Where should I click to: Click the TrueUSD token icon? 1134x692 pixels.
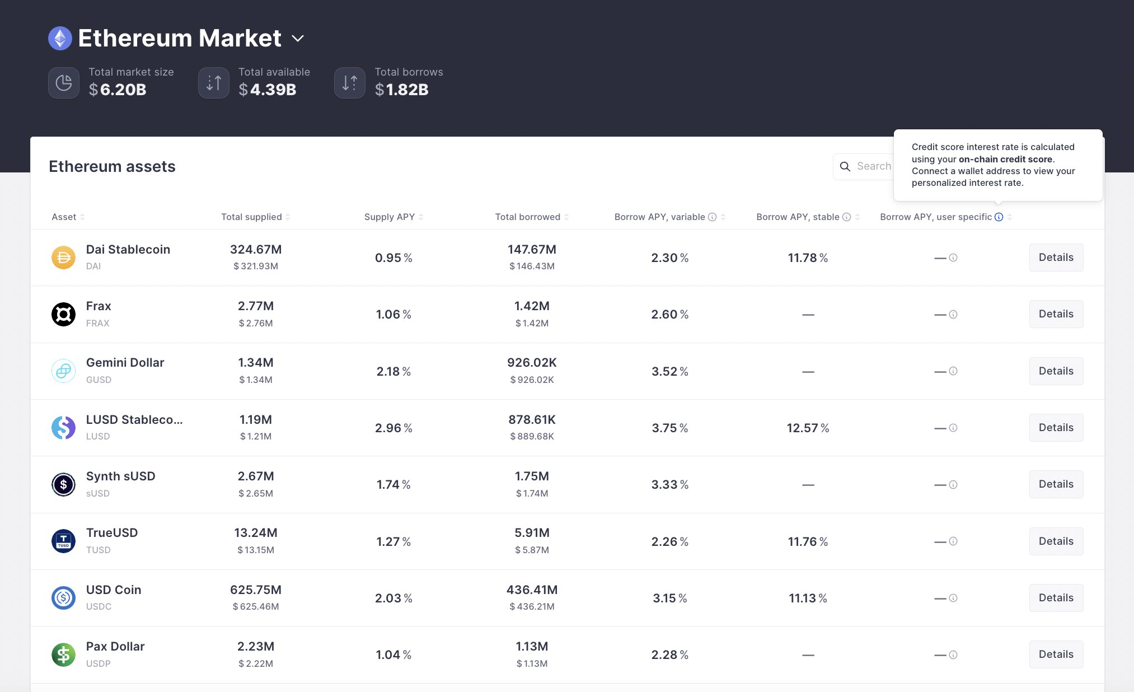click(x=63, y=541)
